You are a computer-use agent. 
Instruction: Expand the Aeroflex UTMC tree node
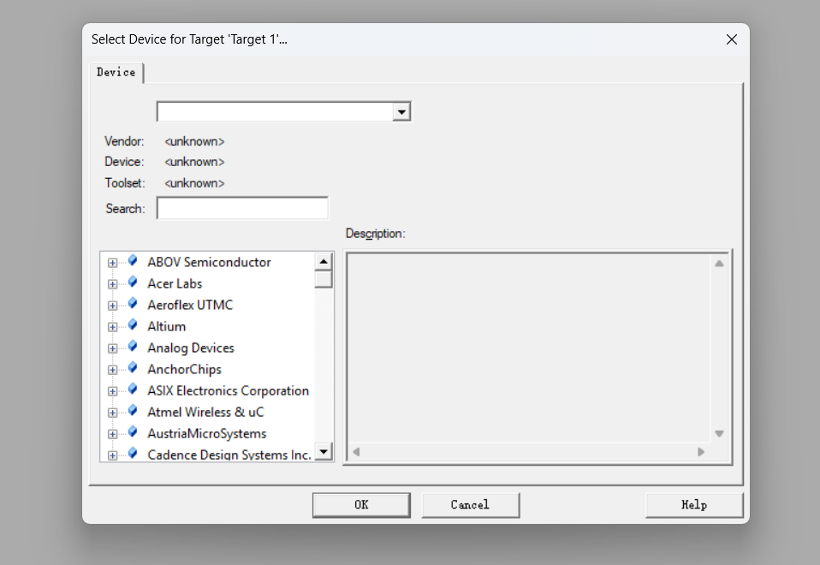click(x=112, y=306)
